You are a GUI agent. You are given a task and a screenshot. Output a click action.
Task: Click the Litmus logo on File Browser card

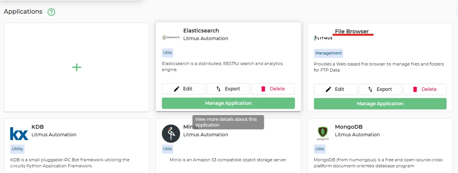click(323, 38)
